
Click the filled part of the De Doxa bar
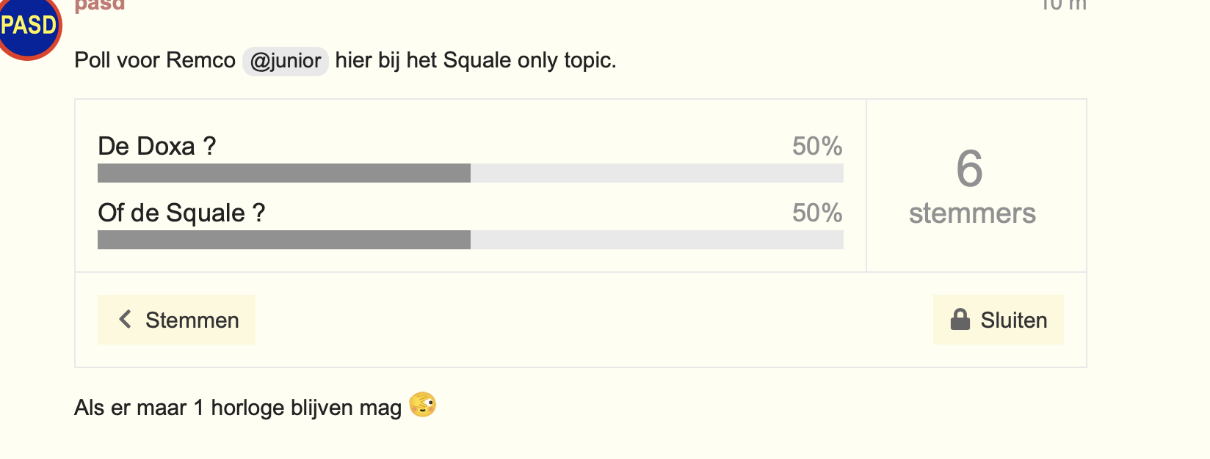(284, 173)
